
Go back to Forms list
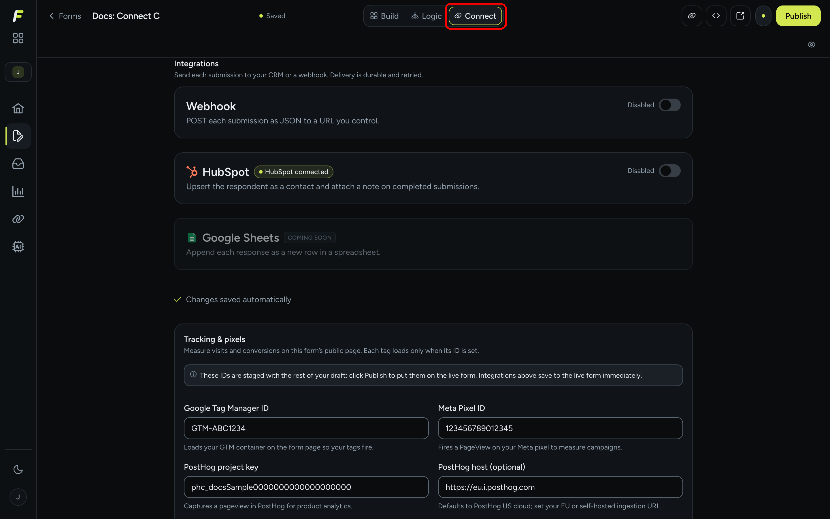[65, 16]
